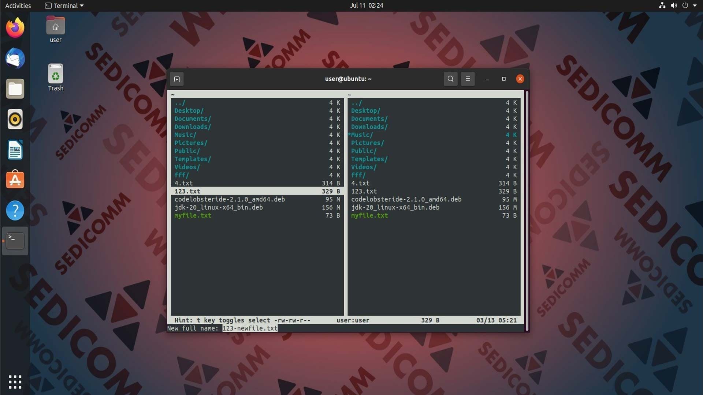Viewport: 703px width, 395px height.
Task: Select fff/ in the right pane
Action: coord(434,175)
